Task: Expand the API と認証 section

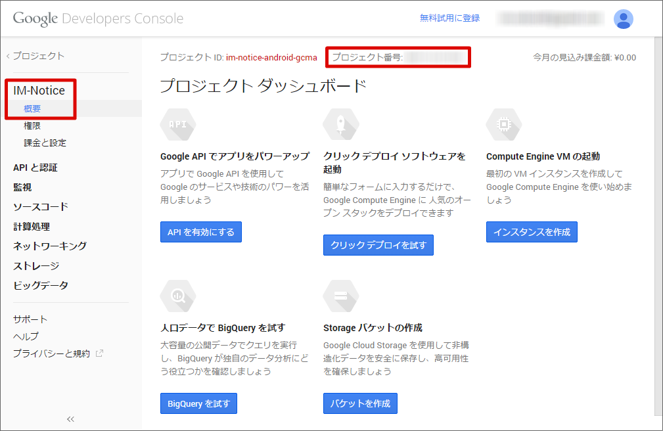Action: (x=35, y=168)
